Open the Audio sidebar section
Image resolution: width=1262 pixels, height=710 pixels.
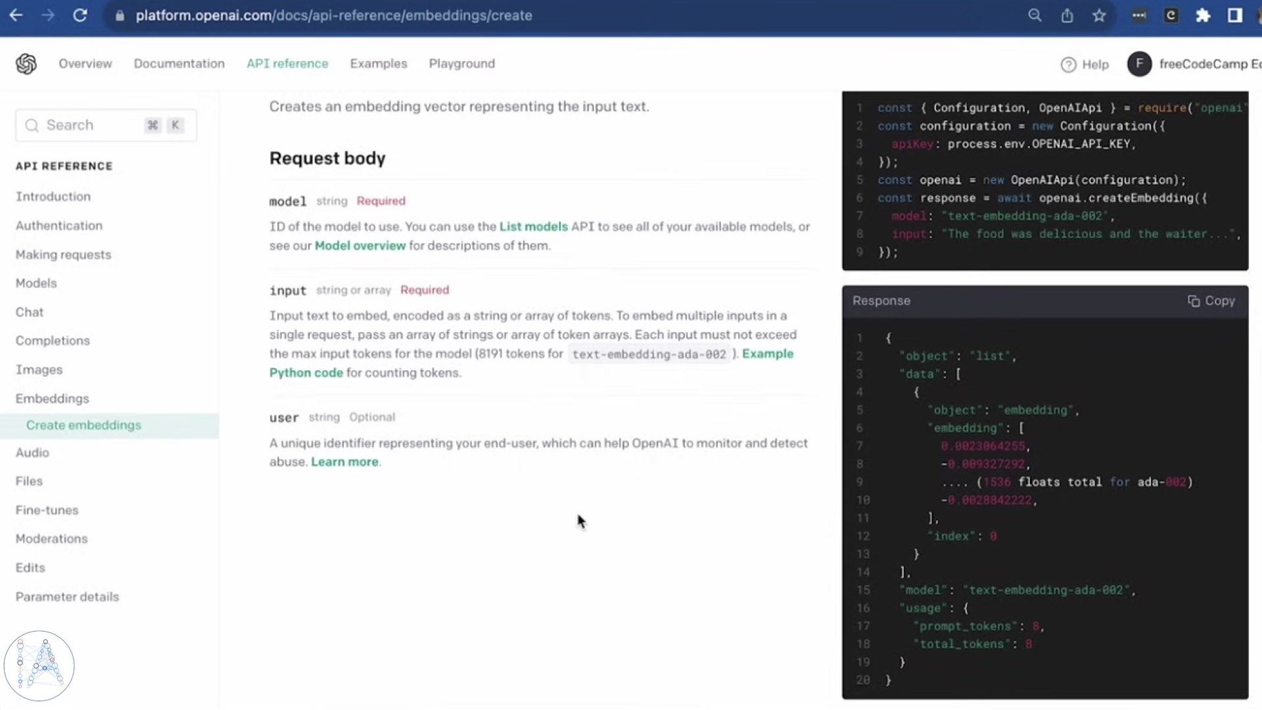click(32, 452)
